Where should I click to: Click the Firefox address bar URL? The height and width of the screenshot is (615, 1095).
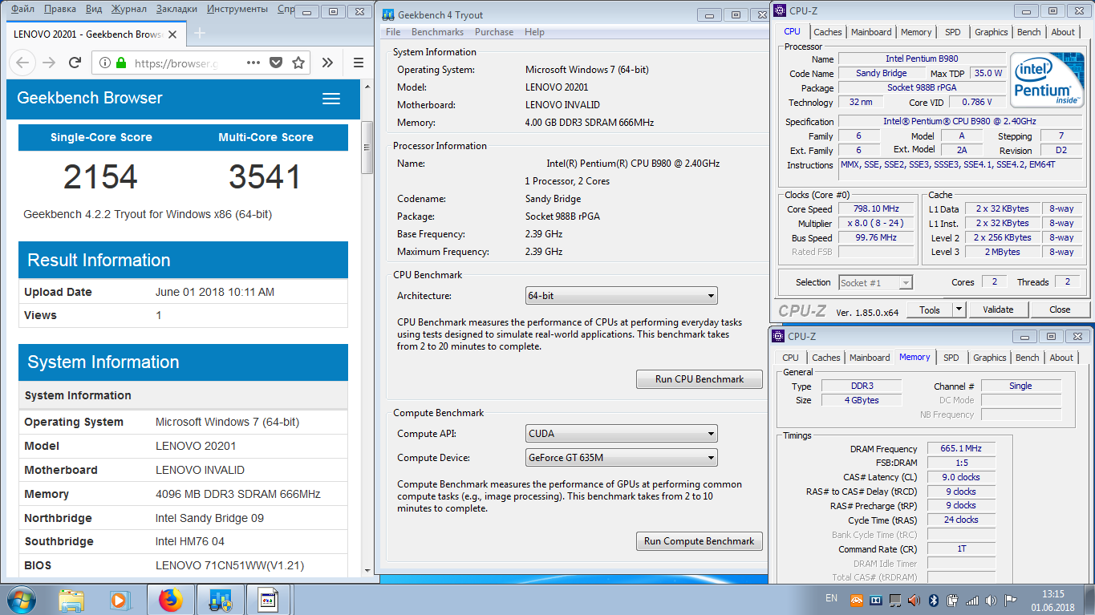coord(176,63)
